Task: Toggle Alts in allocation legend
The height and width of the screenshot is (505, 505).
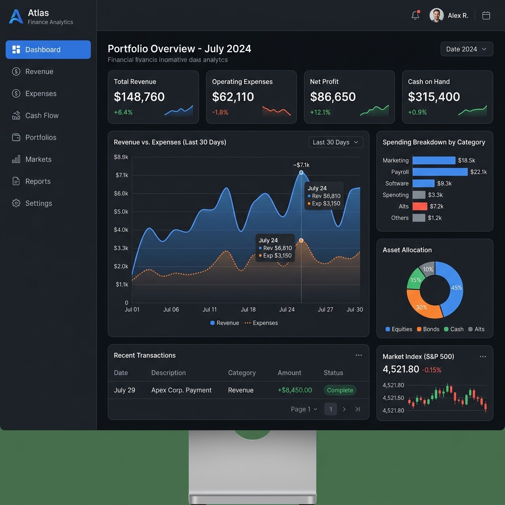Action: (x=476, y=329)
